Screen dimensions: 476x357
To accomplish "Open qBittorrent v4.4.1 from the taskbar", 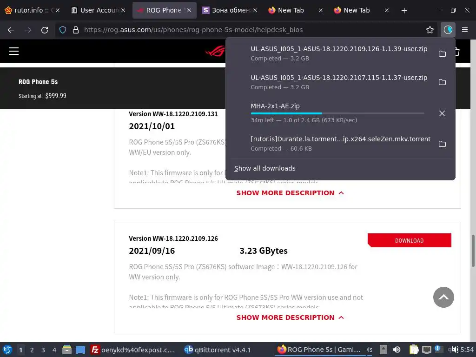I will point(218,350).
